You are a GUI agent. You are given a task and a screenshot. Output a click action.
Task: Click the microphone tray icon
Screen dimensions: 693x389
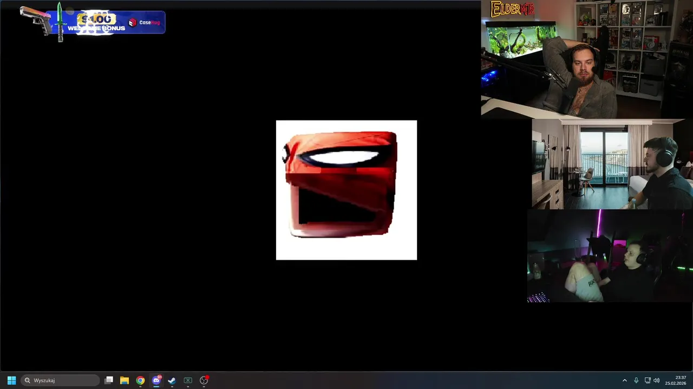pos(636,380)
